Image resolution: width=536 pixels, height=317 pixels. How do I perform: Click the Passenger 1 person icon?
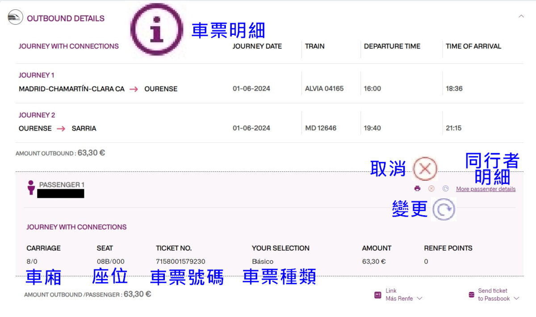pyautogui.click(x=31, y=188)
